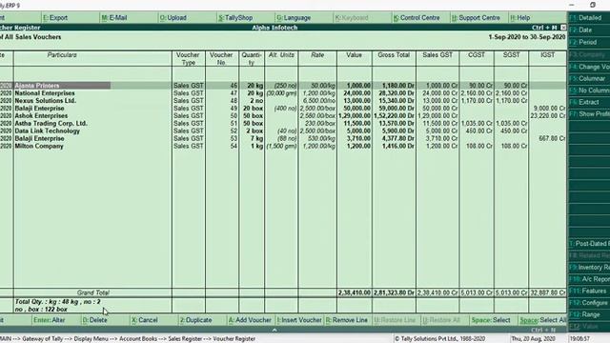Click the Help button
The width and height of the screenshot is (610, 343).
[x=519, y=18]
